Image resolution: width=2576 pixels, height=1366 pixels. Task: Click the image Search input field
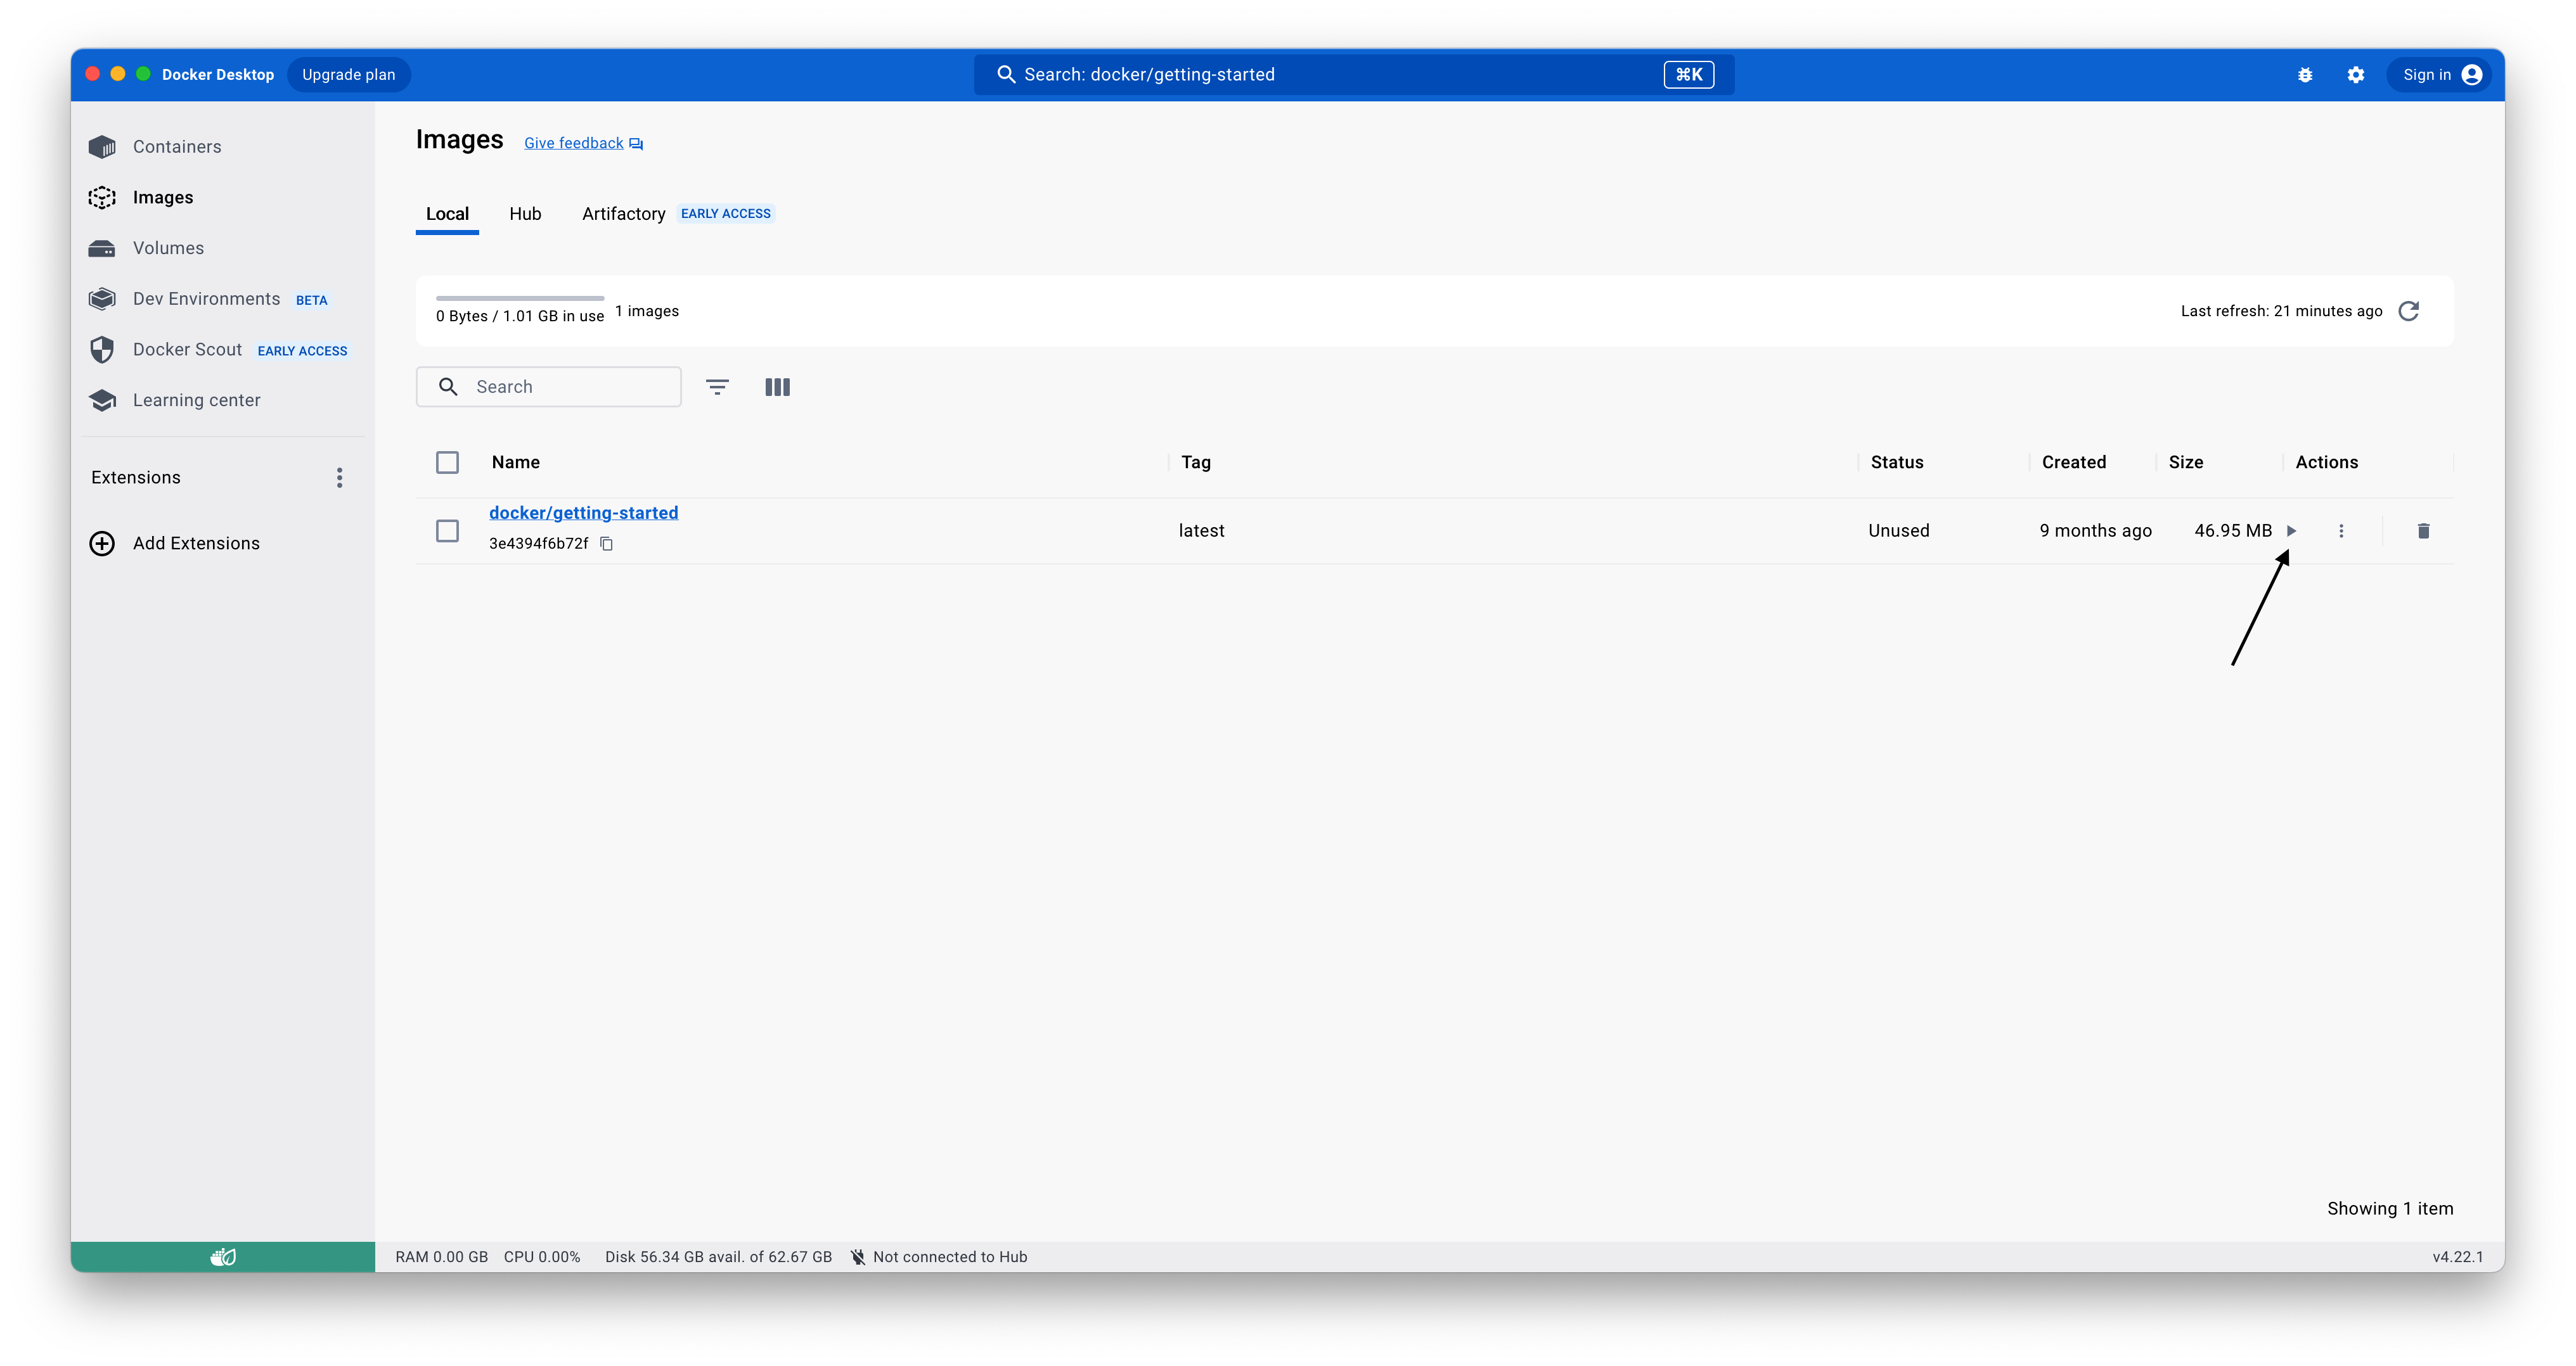pyautogui.click(x=549, y=386)
